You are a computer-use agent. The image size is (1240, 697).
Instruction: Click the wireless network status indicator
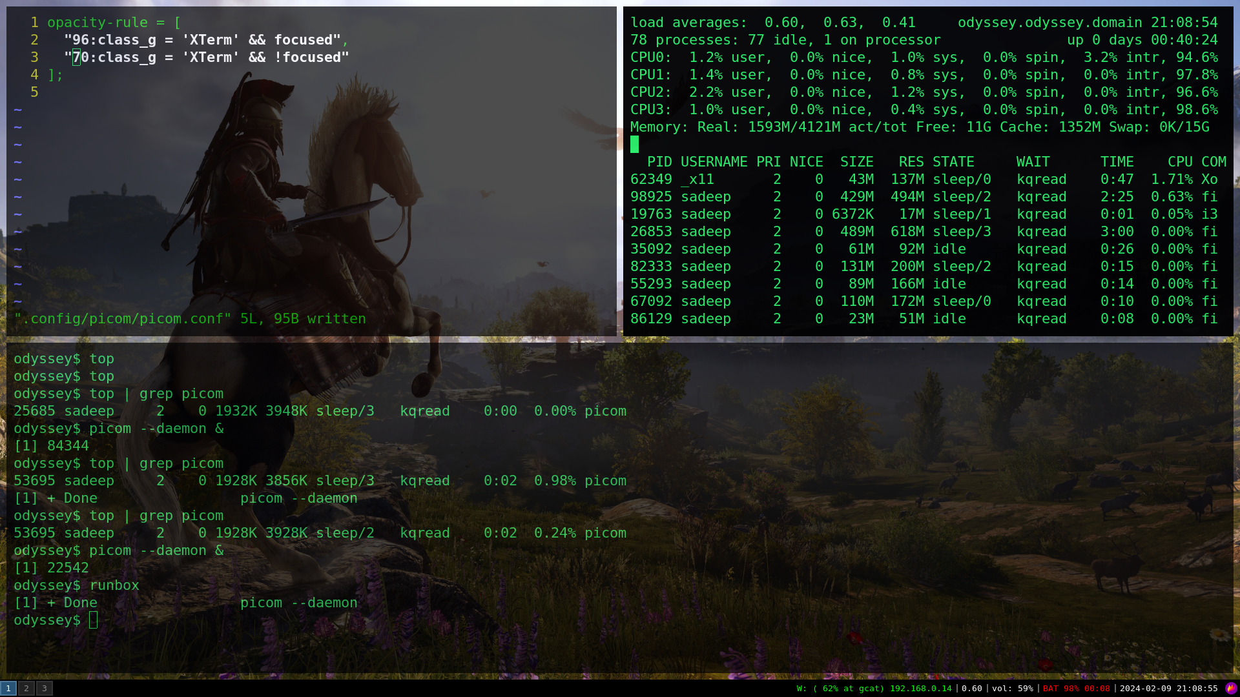(x=874, y=689)
